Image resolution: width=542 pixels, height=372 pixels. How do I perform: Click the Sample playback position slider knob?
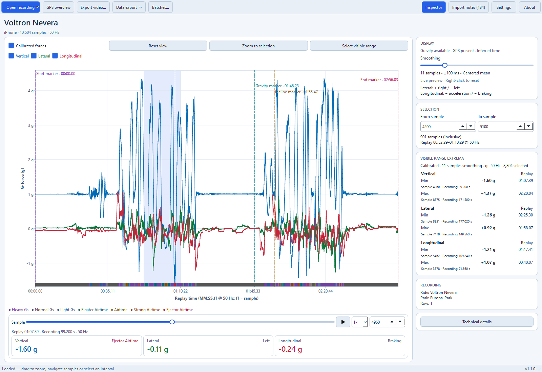click(172, 322)
